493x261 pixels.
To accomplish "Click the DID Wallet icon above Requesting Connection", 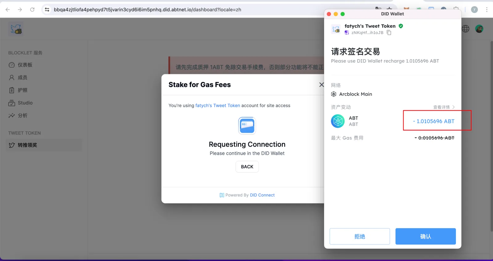I will [x=247, y=126].
